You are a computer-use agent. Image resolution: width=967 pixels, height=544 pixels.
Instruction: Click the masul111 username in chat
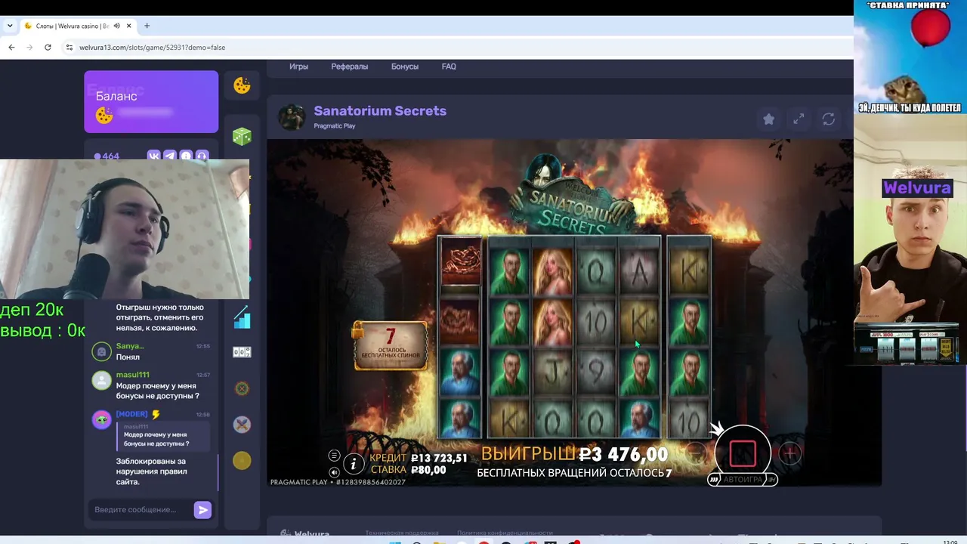[x=132, y=375]
